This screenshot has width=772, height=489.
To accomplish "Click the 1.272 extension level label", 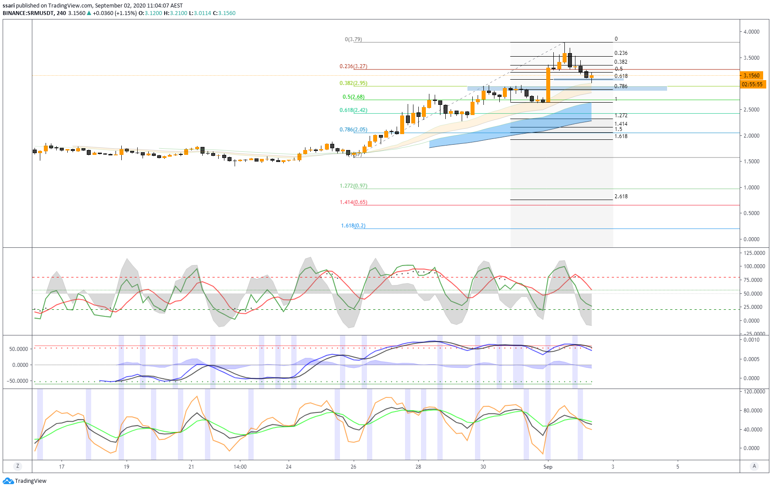I will click(x=621, y=116).
